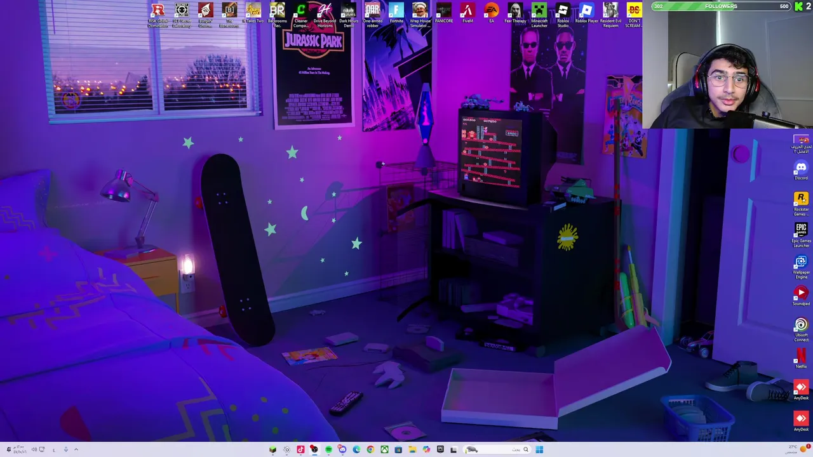The image size is (813, 457).
Task: Open EA app desktop shortcut
Action: [x=492, y=13]
